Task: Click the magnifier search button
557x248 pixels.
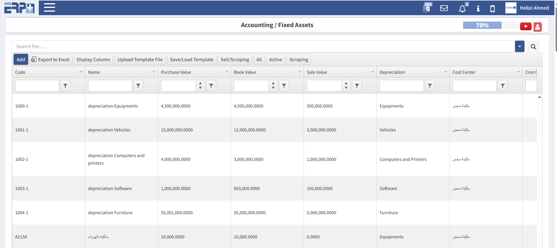Action: [533, 47]
